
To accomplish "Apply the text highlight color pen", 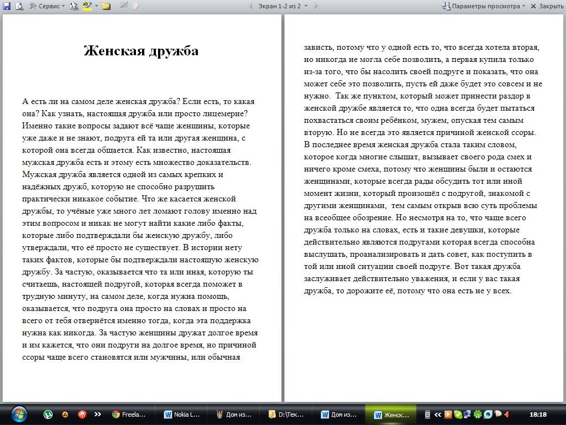I will [x=87, y=6].
